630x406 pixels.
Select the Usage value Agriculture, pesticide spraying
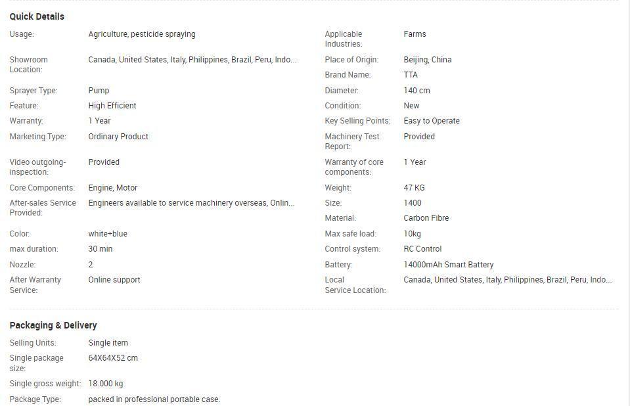[x=142, y=34]
